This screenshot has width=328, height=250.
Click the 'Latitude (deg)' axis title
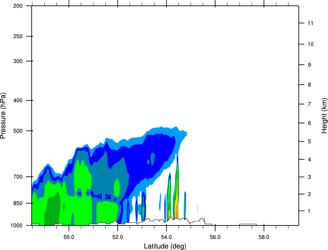click(x=165, y=246)
